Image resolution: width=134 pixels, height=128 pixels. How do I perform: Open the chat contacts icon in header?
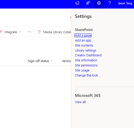click(x=88, y=3)
